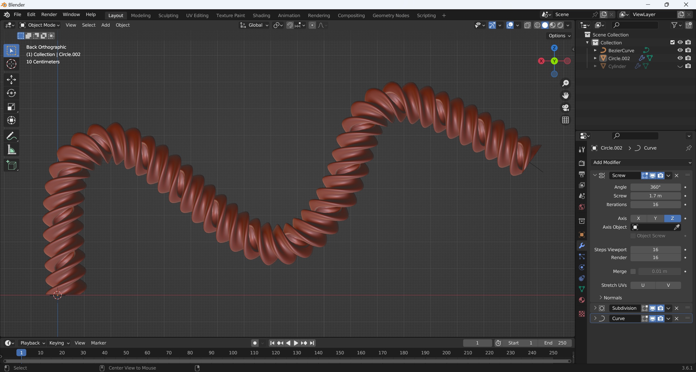This screenshot has width=696, height=372.
Task: Play animation forward in timeline
Action: click(296, 343)
